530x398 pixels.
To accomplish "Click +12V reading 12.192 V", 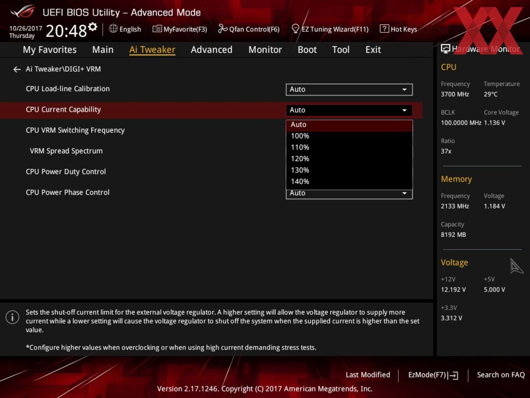I will click(x=453, y=290).
